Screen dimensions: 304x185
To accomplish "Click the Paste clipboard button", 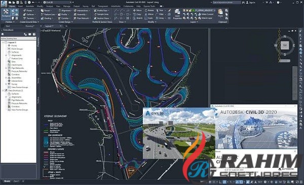I will coord(220,13).
